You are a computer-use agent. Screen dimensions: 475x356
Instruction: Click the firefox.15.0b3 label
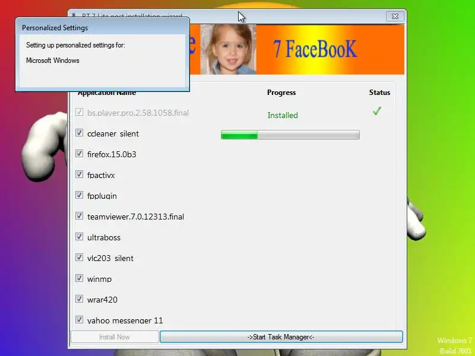point(112,154)
